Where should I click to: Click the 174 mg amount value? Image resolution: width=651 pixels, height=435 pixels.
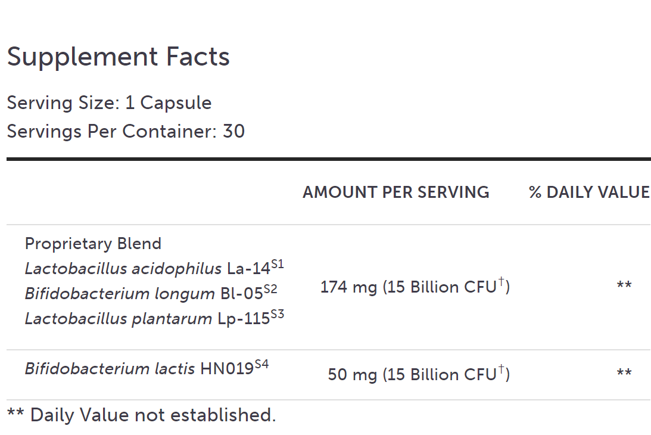(x=348, y=287)
